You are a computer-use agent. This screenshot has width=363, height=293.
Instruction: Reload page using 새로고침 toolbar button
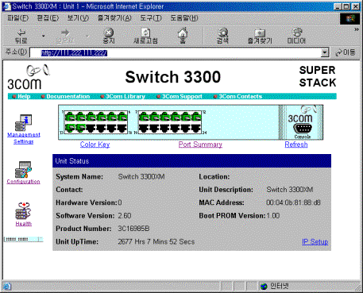(x=145, y=37)
